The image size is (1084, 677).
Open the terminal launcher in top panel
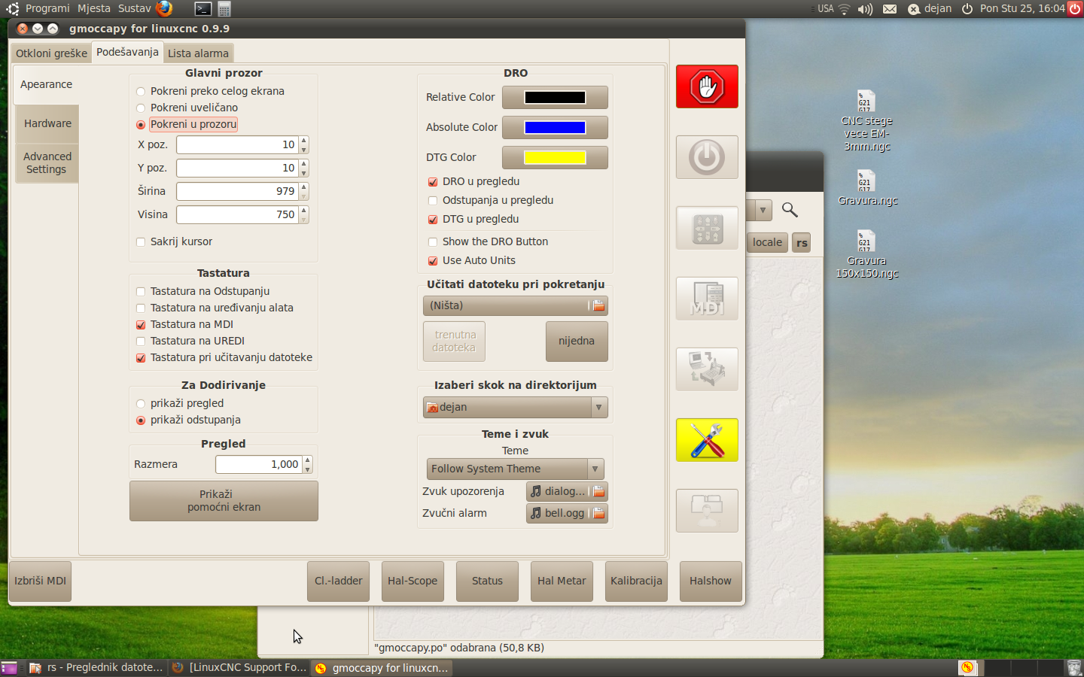pos(203,9)
